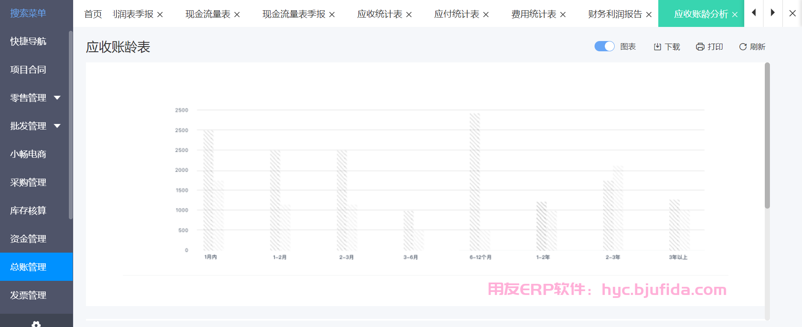Close the 费用统计表 tab
This screenshot has height=327, width=802.
coord(563,15)
